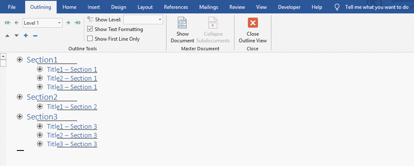Close Outline View with red X
The width and height of the screenshot is (414, 166).
click(253, 23)
